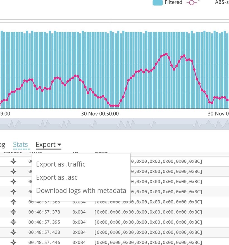Toggle the Filtered series in chart legend
The width and height of the screenshot is (229, 245).
point(167,2)
